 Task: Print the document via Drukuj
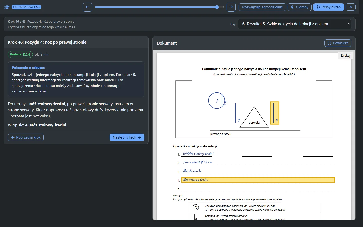coord(346,55)
